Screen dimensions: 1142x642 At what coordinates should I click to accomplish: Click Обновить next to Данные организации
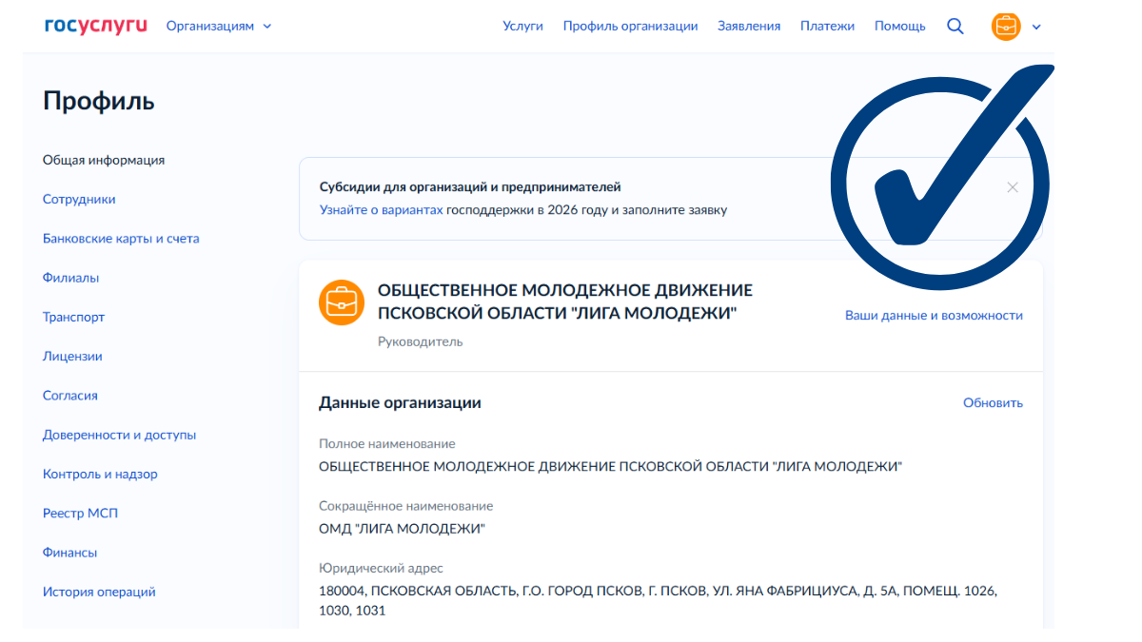point(993,402)
